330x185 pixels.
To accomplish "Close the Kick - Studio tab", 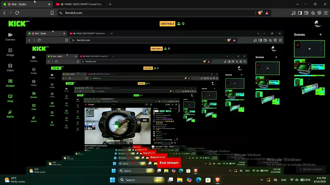I will tap(49, 4).
